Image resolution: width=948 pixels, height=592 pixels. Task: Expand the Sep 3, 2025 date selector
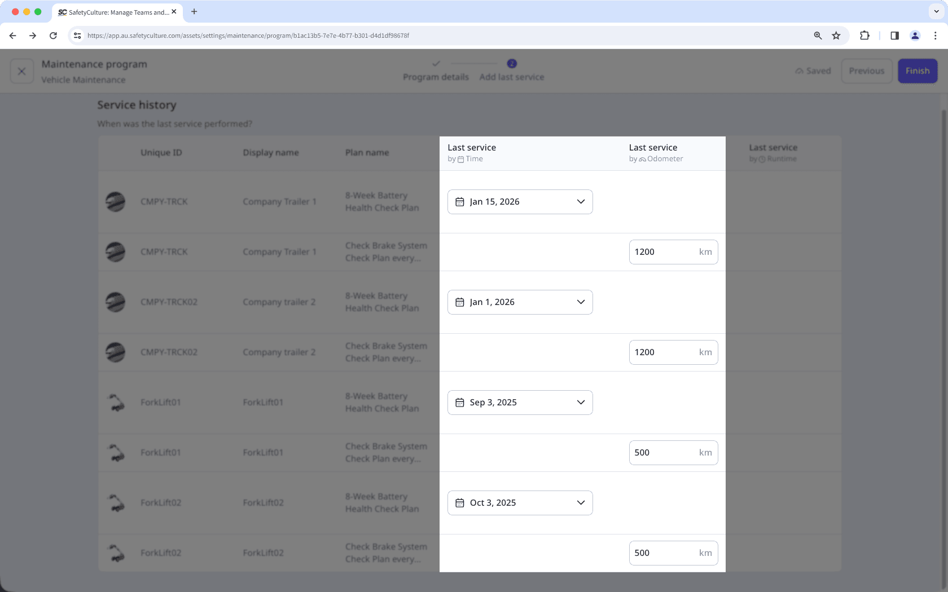point(581,402)
